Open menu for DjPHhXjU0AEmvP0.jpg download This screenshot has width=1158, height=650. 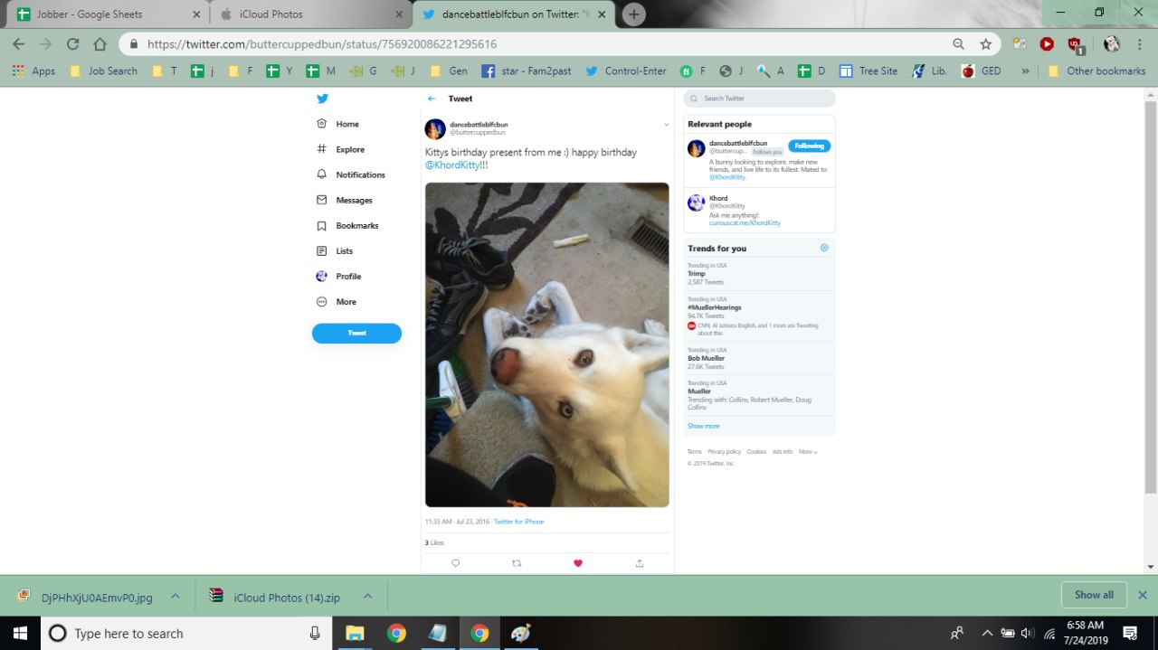pos(176,596)
